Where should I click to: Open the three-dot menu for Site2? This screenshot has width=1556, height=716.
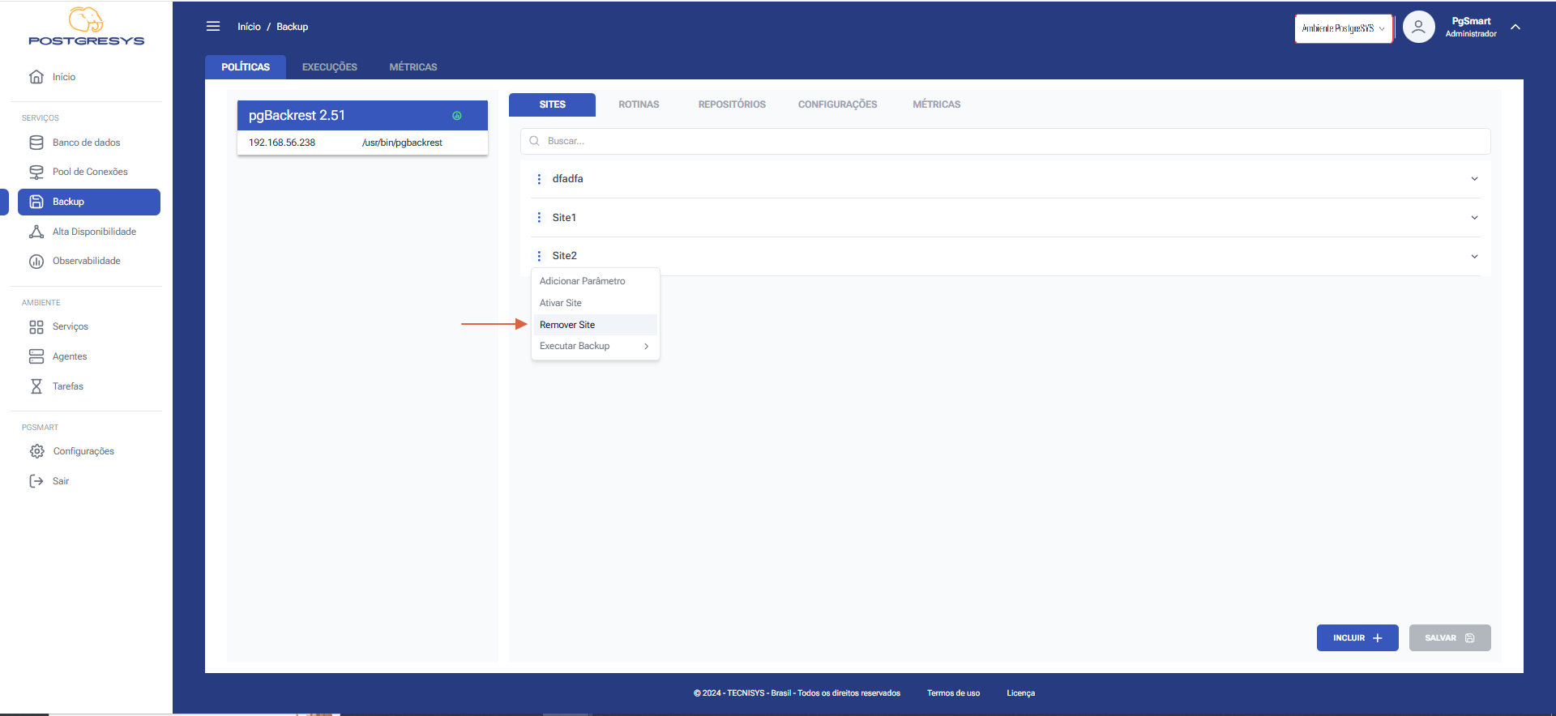click(539, 256)
